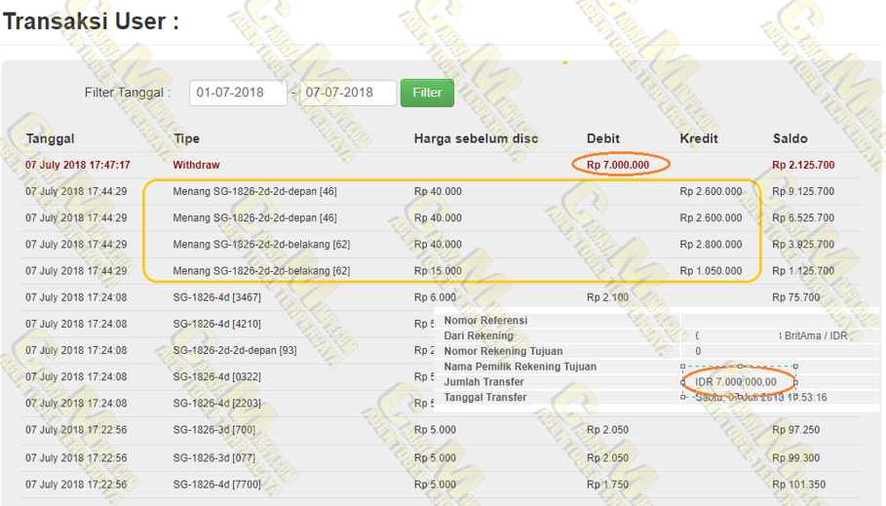Click the Rp 1.050.000 kredit amount
Image resolution: width=886 pixels, height=506 pixels.
(711, 271)
